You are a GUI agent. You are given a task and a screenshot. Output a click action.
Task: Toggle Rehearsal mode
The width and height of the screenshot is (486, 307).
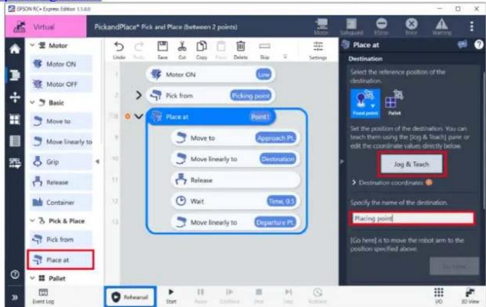click(x=130, y=297)
